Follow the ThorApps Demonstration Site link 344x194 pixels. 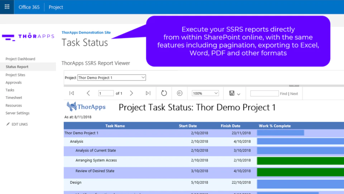[86, 32]
